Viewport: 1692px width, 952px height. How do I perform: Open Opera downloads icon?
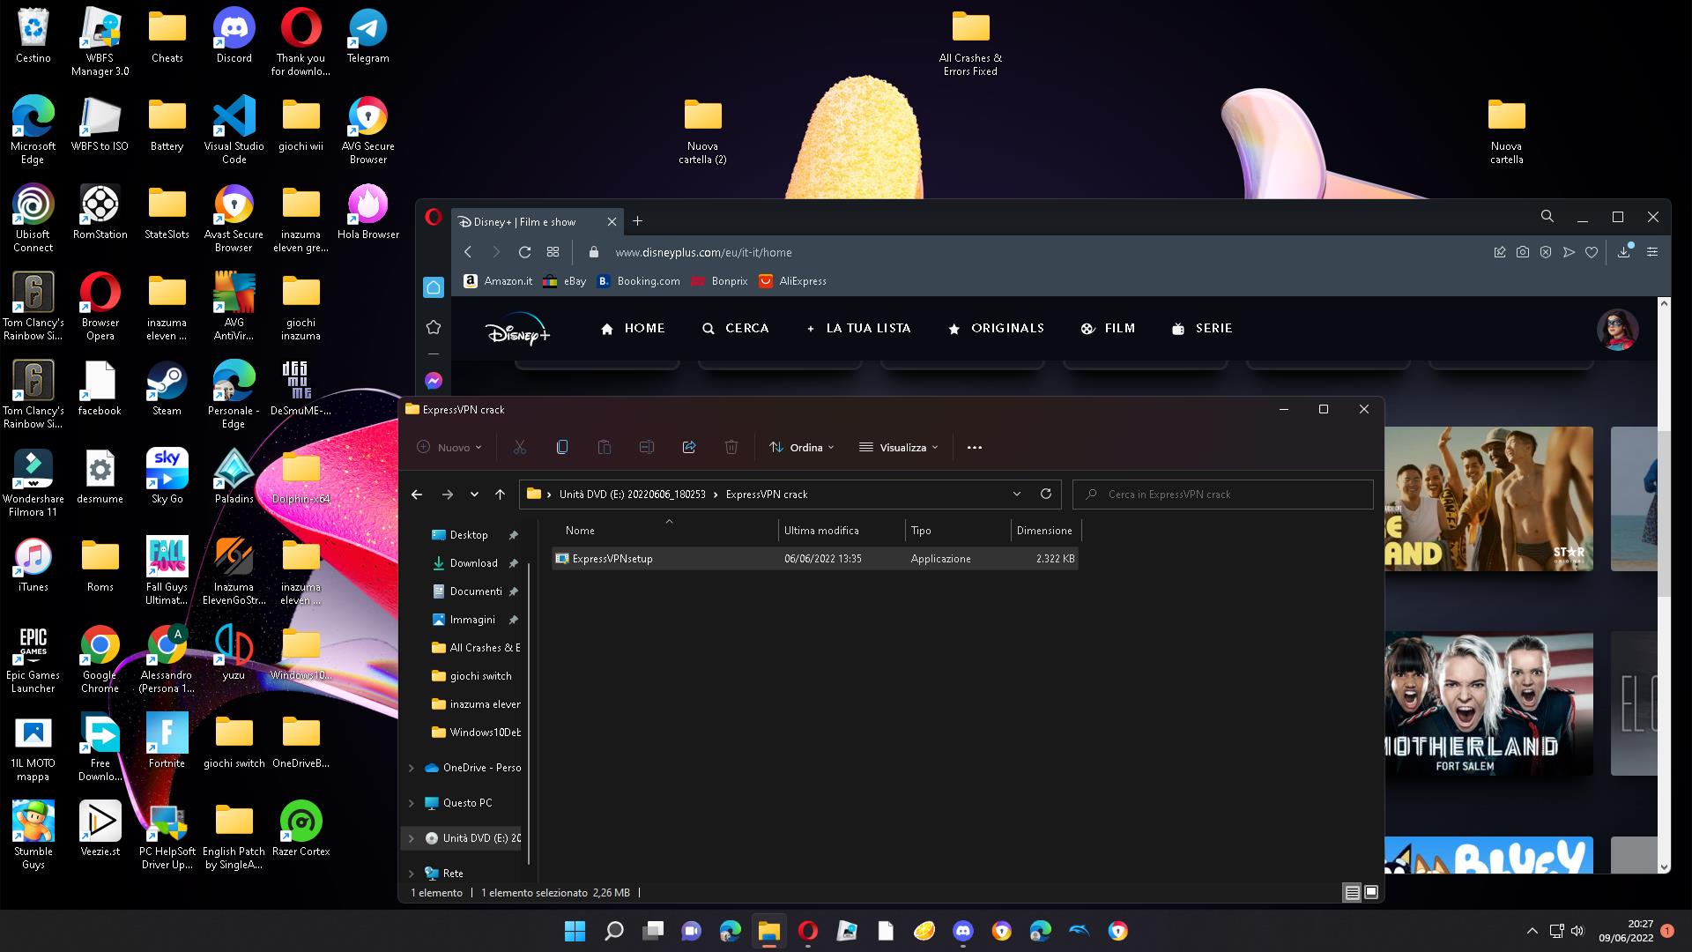[1624, 252]
